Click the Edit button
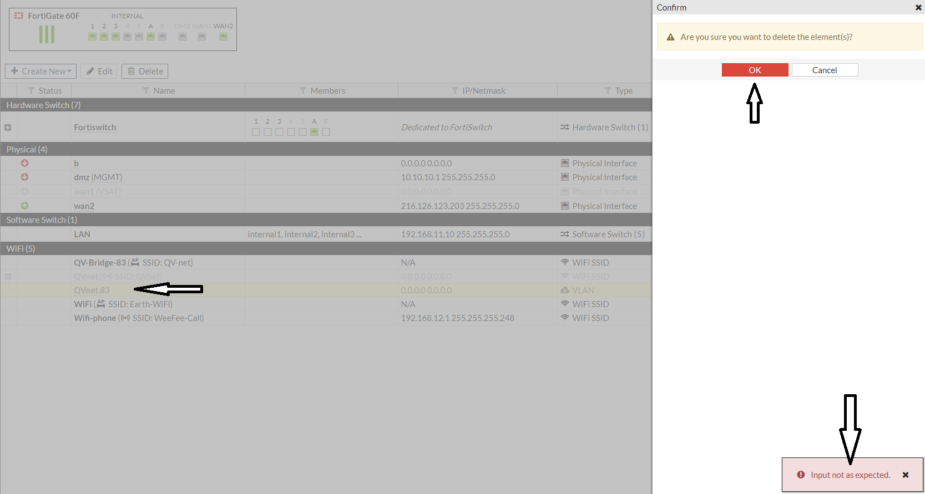The width and height of the screenshot is (925, 494). [99, 71]
